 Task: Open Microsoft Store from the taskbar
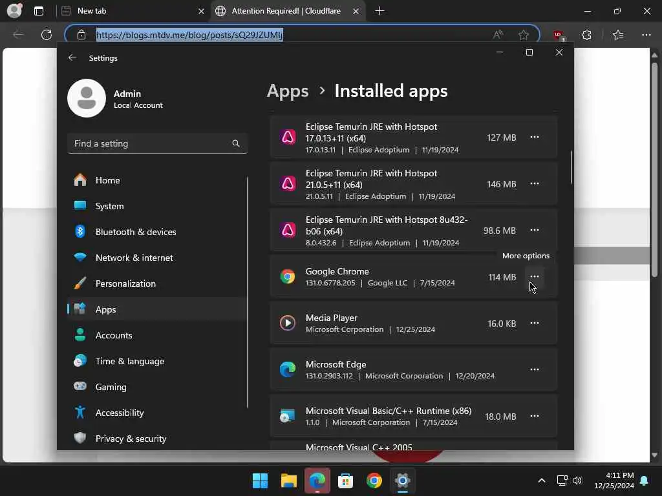click(x=345, y=480)
